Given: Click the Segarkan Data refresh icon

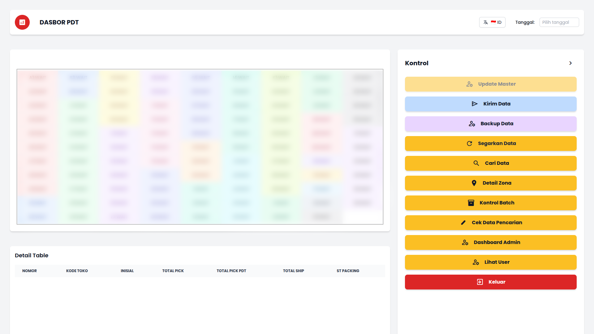Looking at the screenshot, I should point(469,143).
